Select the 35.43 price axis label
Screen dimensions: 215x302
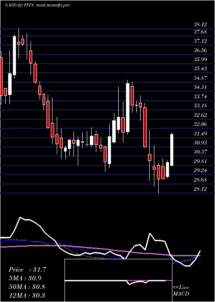(x=200, y=69)
